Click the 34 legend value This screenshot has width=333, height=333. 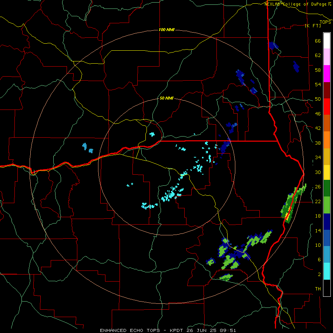(318, 158)
